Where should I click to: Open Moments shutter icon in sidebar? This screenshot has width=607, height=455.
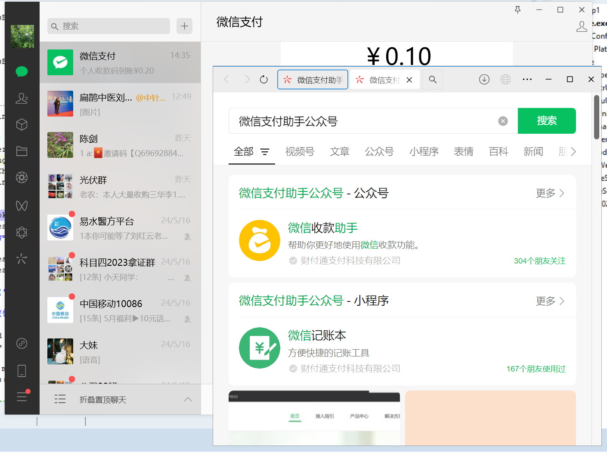click(x=22, y=177)
